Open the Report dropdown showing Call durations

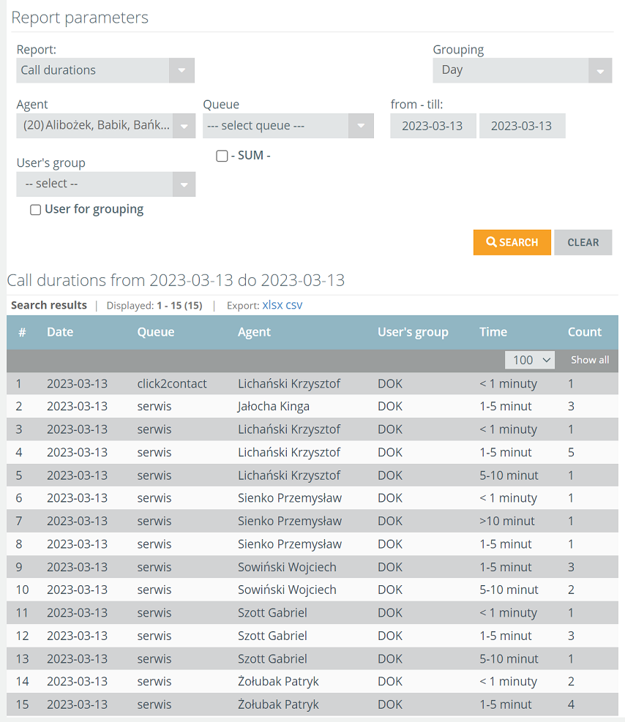click(x=105, y=70)
